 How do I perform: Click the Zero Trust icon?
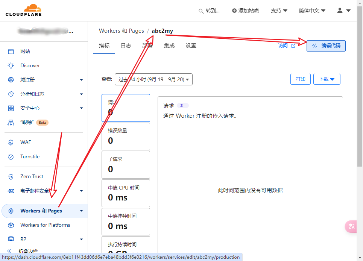coord(11,176)
